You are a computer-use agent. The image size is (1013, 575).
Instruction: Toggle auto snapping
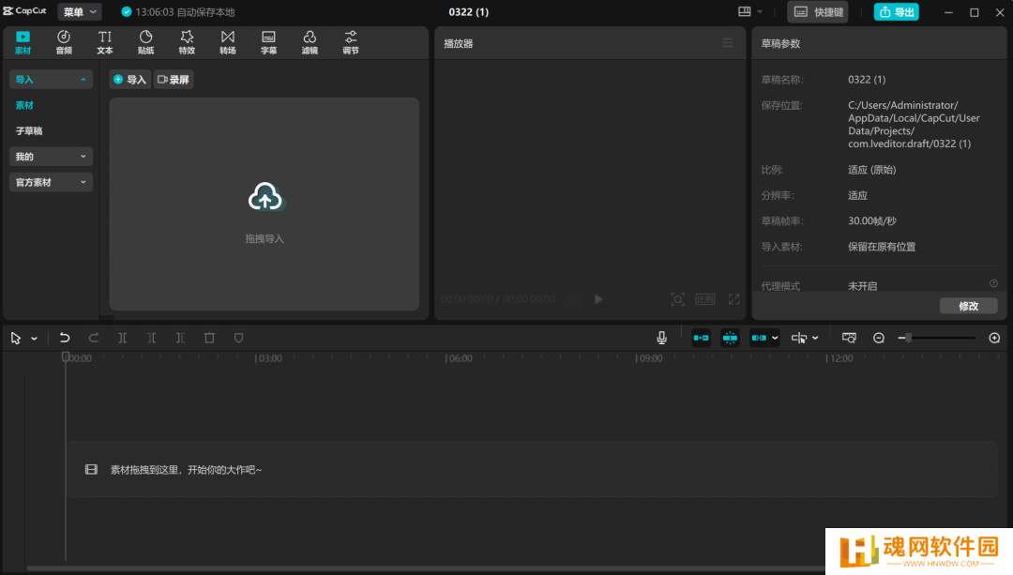pyautogui.click(x=730, y=338)
